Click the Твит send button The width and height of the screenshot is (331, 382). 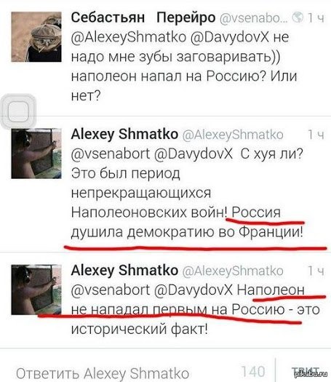coord(306,372)
